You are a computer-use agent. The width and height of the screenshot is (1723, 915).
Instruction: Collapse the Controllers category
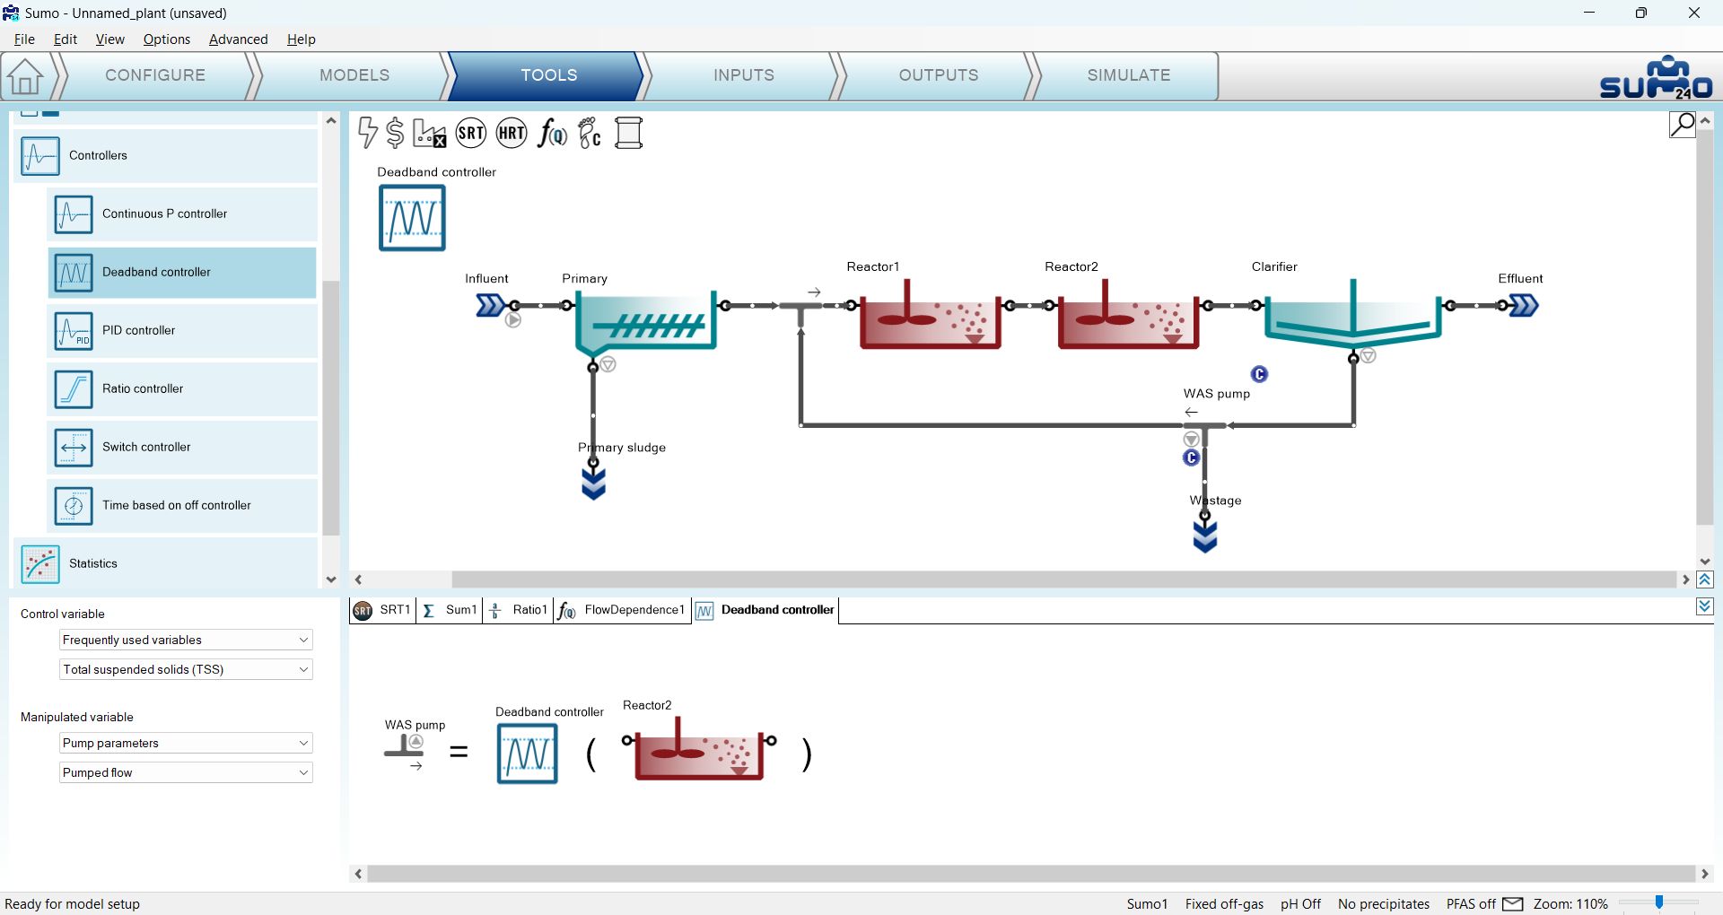click(x=165, y=155)
